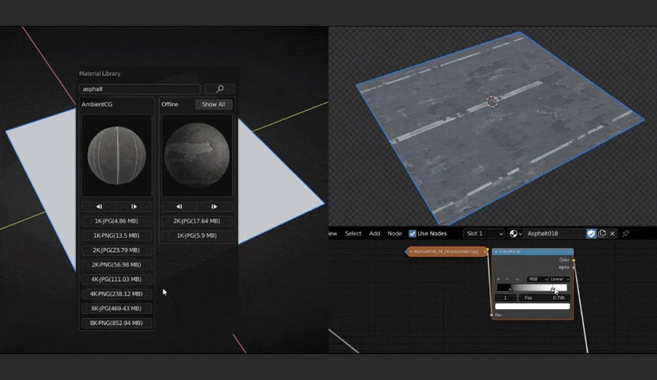Go to previous Offline material preview

pos(179,206)
